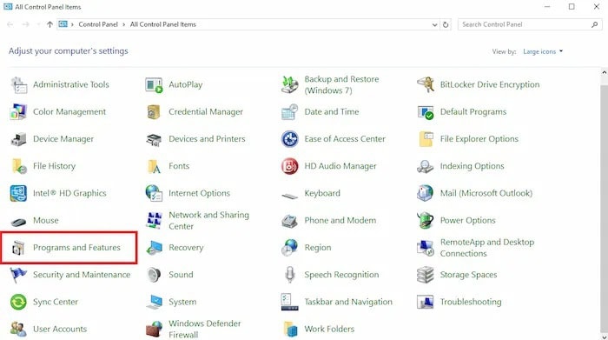Open the Administrative Tools icon

[x=18, y=84]
